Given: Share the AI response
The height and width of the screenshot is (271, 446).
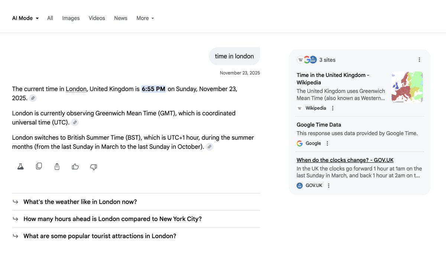Looking at the screenshot, I should (x=57, y=166).
